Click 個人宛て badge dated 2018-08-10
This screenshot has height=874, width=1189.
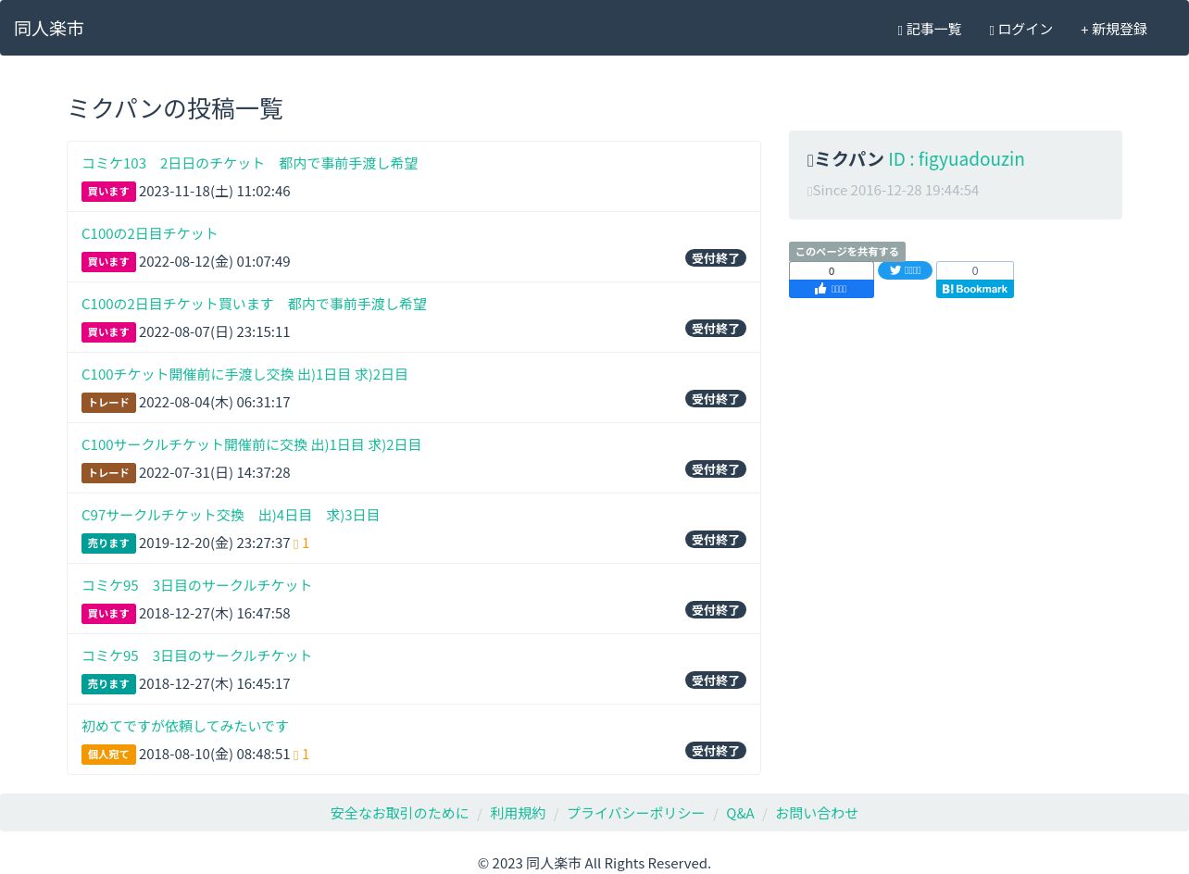point(108,755)
